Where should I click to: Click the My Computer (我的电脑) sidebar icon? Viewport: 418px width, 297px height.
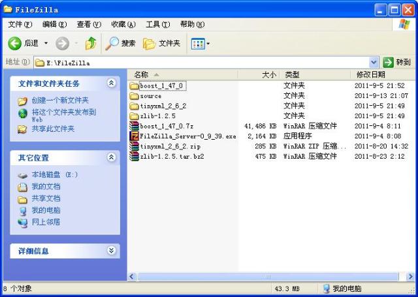click(23, 211)
